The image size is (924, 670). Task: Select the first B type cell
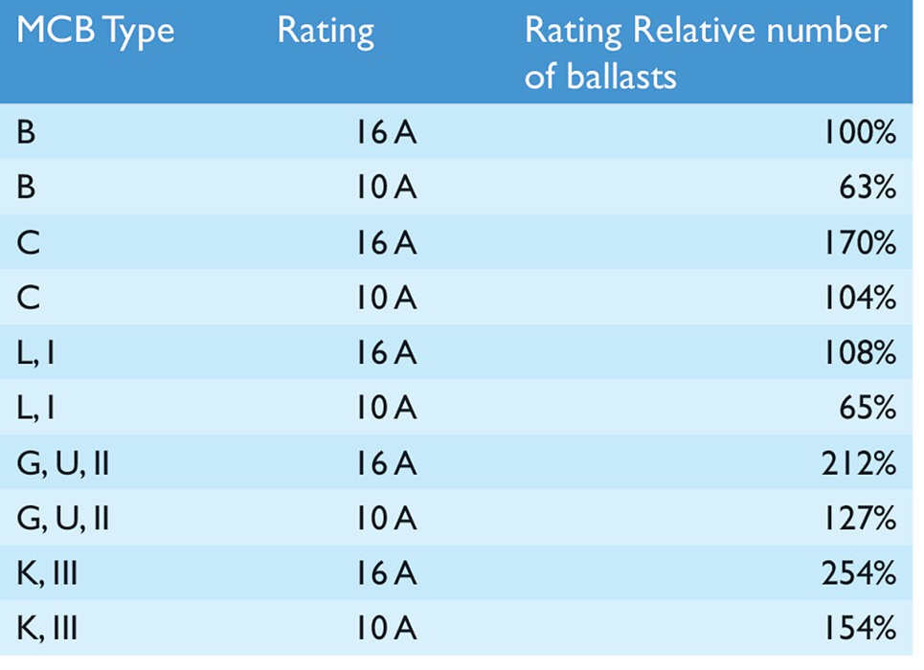tap(26, 132)
